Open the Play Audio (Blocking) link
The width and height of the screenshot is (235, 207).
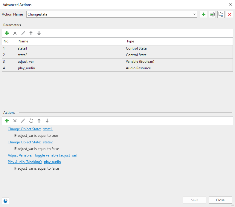(25, 162)
